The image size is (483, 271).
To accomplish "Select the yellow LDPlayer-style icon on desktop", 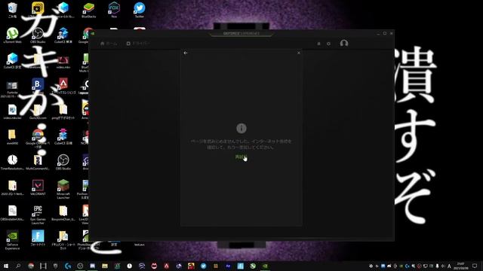I will point(38,9).
